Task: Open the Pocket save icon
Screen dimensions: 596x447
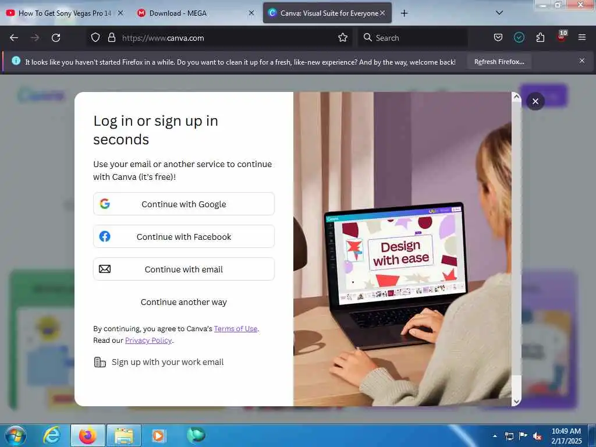Action: [x=498, y=37]
